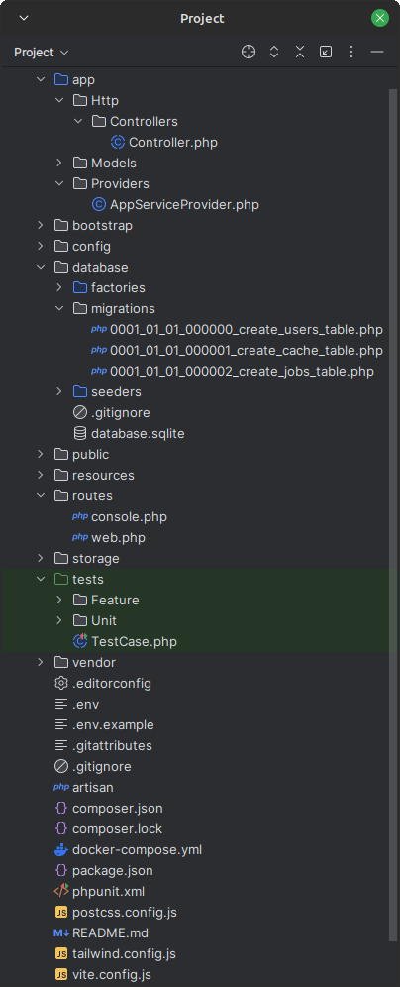Click the Collapse All toolbar icon
This screenshot has width=400, height=987.
(300, 52)
